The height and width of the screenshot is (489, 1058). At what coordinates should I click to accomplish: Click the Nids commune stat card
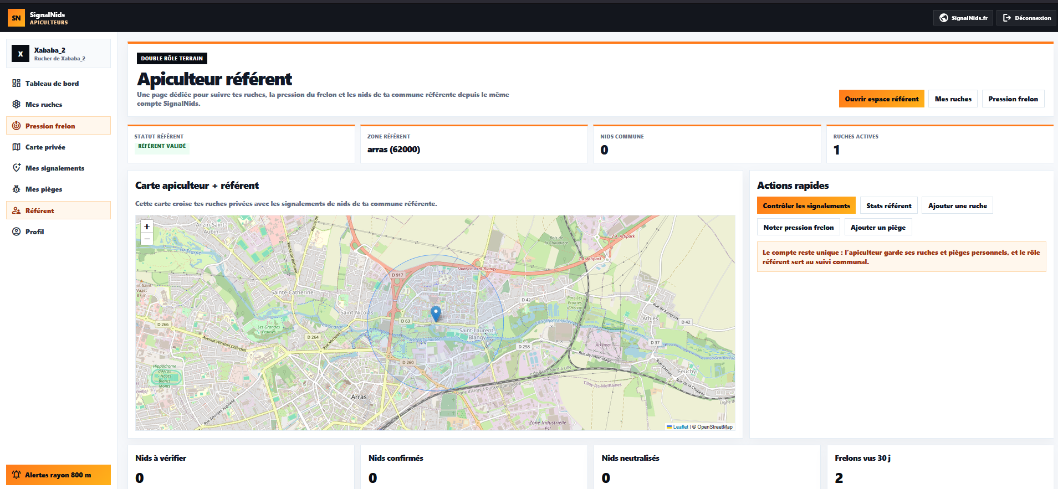coord(707,144)
